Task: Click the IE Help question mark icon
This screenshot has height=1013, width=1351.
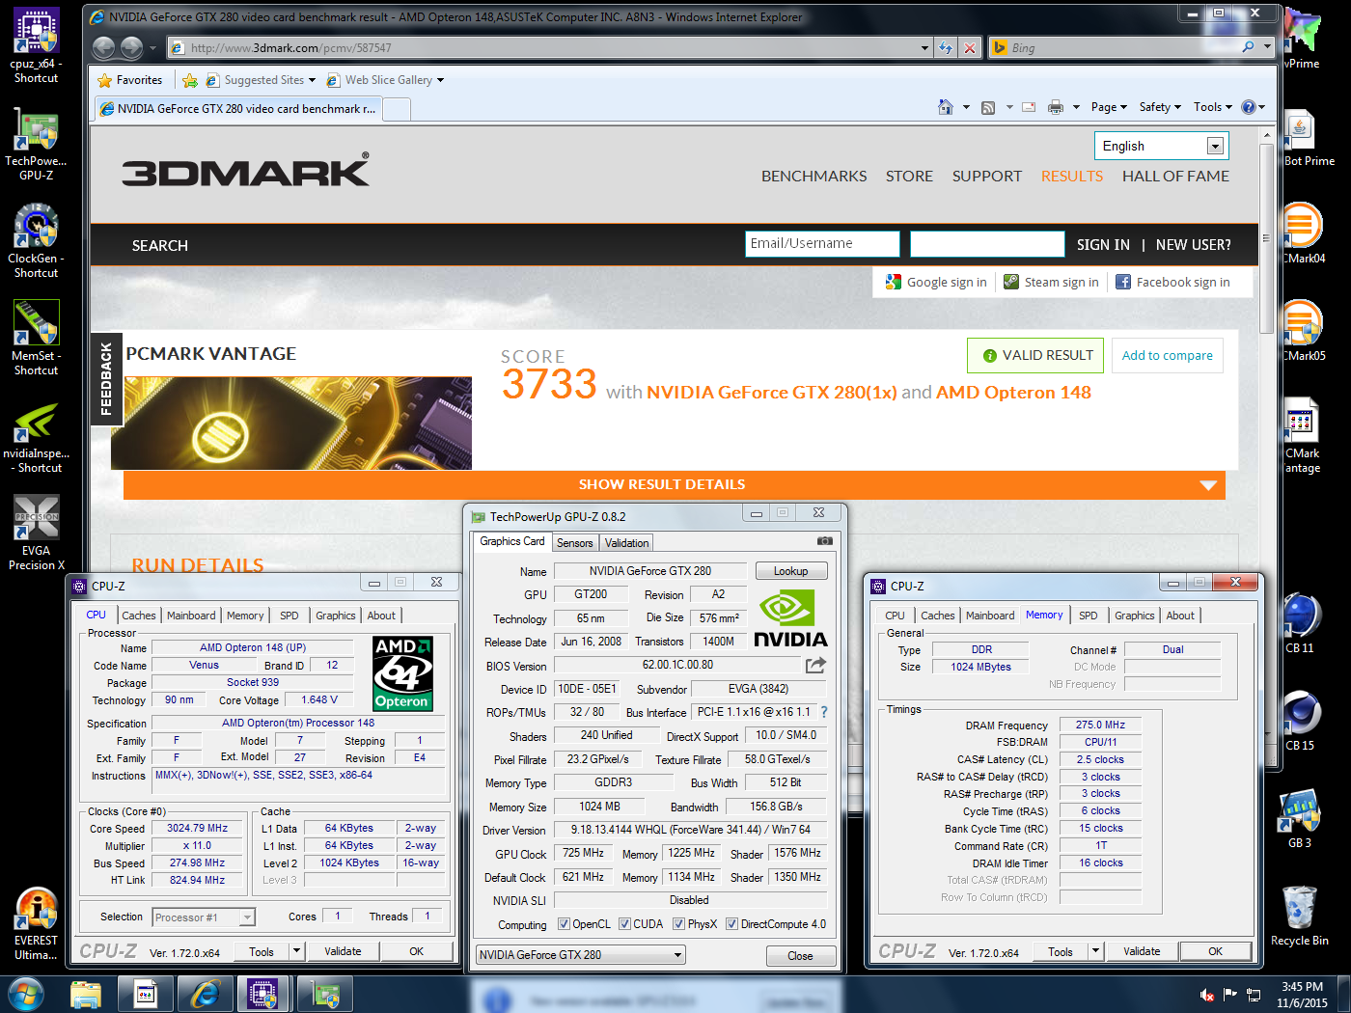Action: tap(1248, 107)
